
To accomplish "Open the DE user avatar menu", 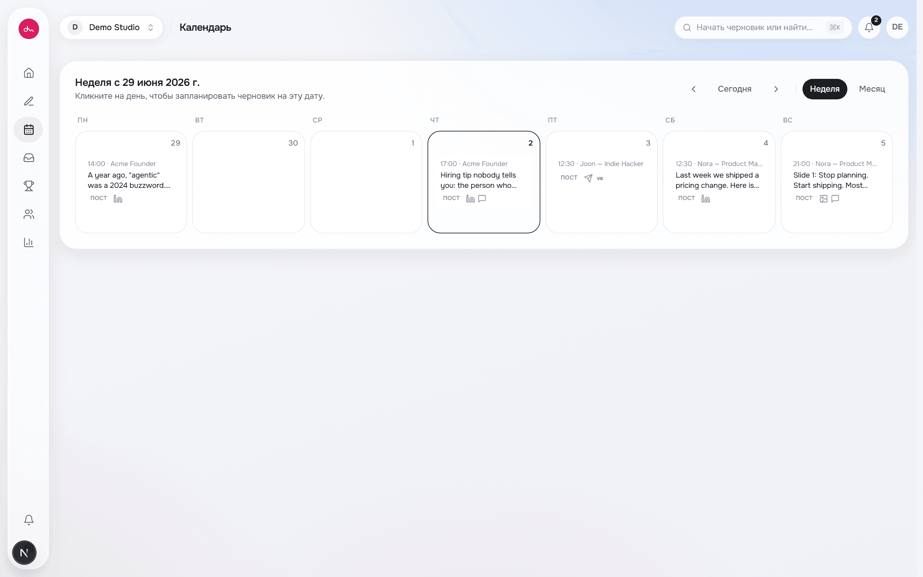I will 897,28.
